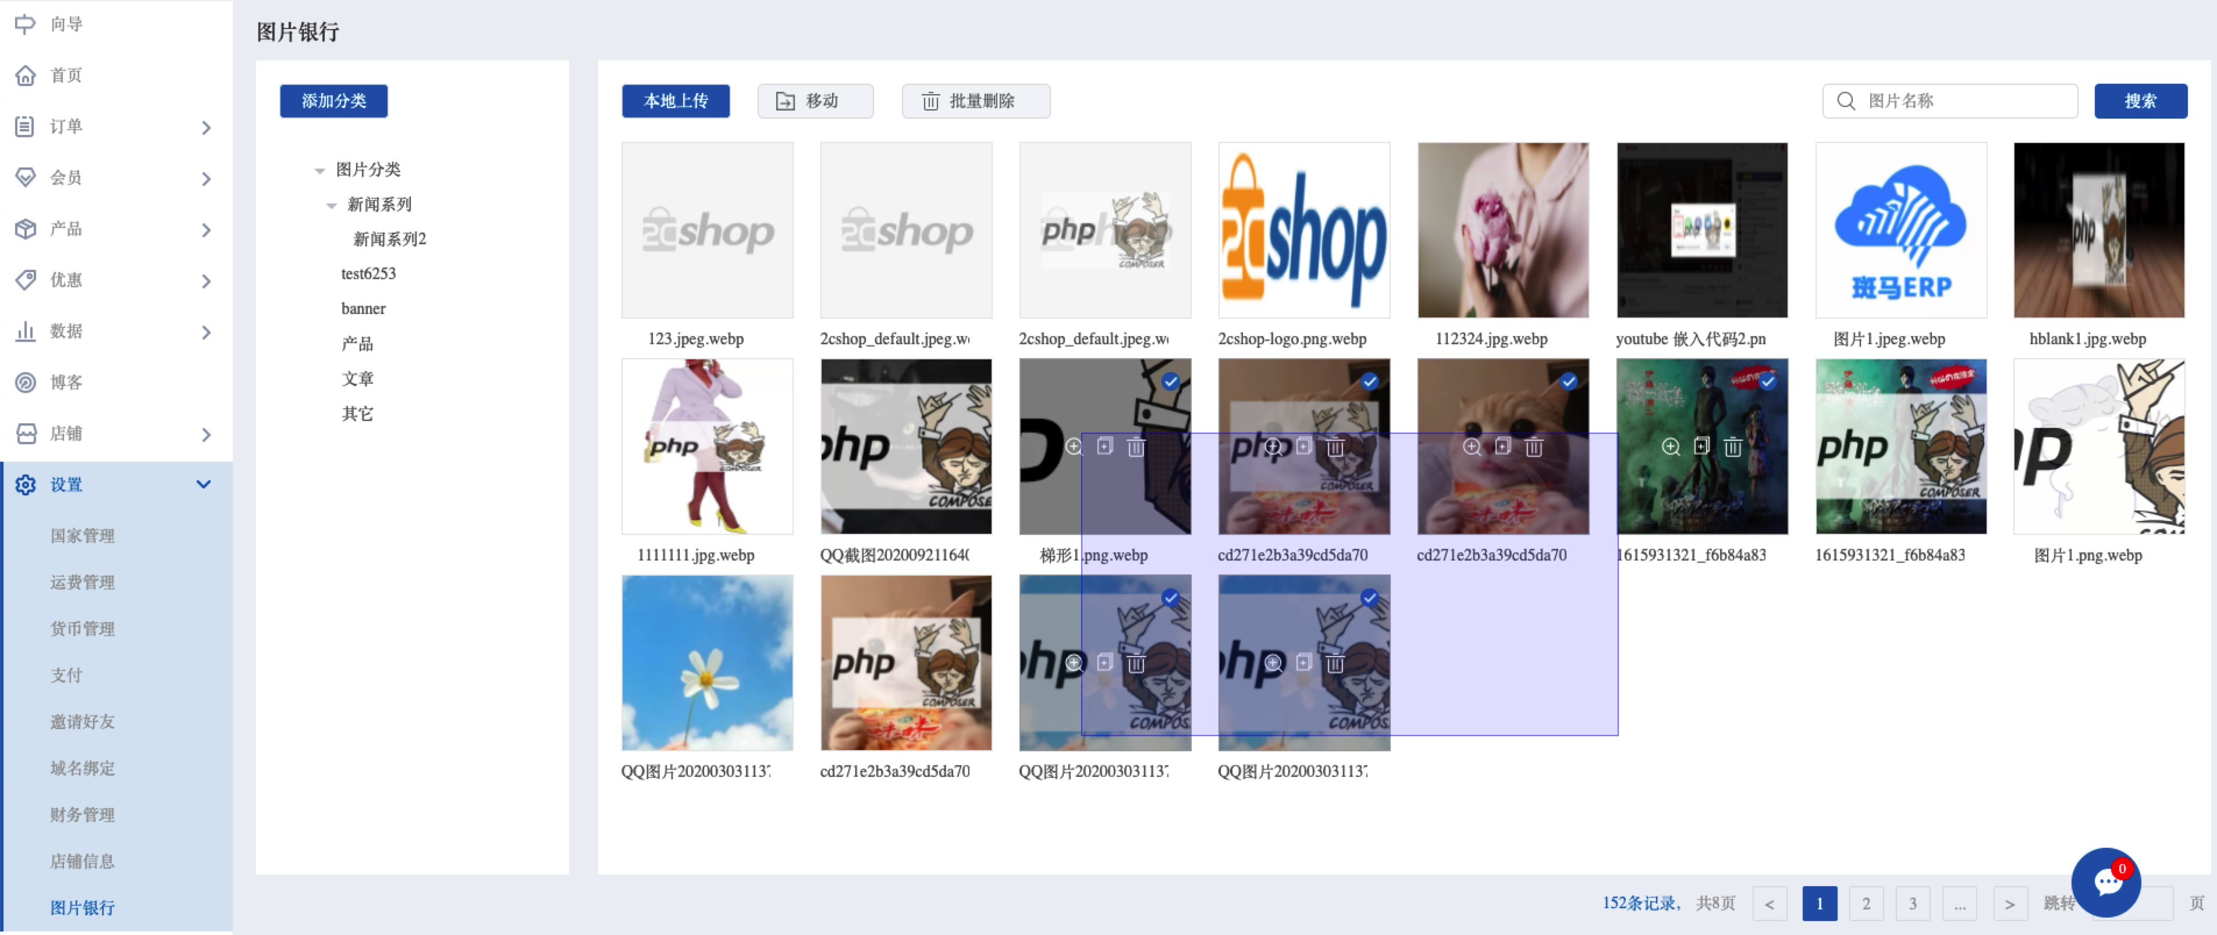Expand the 店铺 menu chevron
The width and height of the screenshot is (2217, 935).
(205, 434)
